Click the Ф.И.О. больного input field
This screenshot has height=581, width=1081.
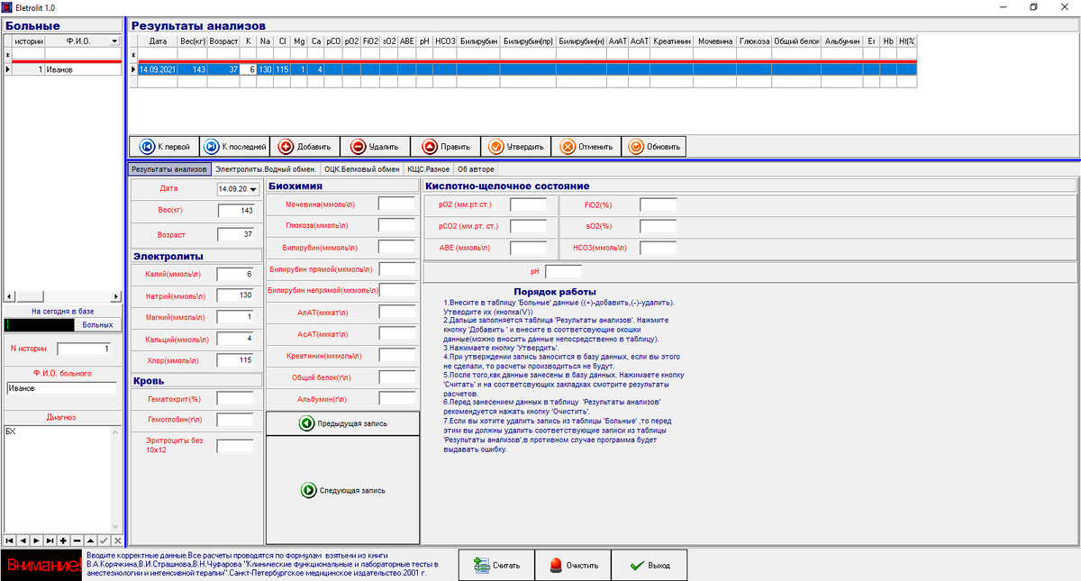pyautogui.click(x=60, y=388)
